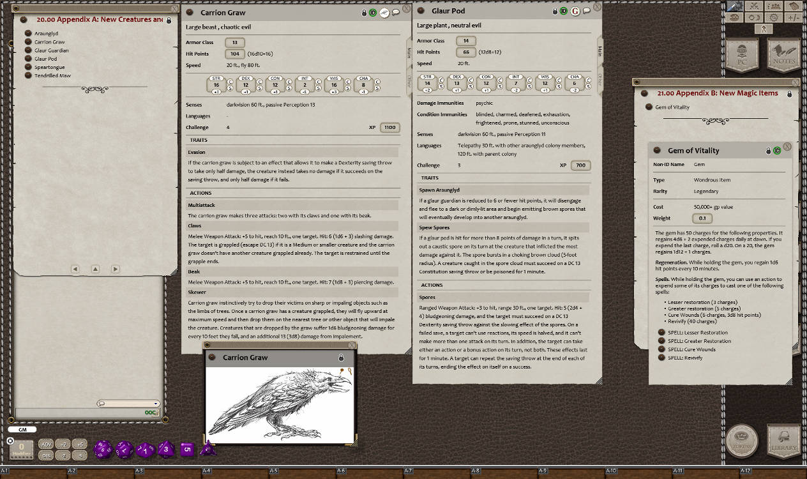Click the +/- modifiers toolbar icon

click(793, 18)
